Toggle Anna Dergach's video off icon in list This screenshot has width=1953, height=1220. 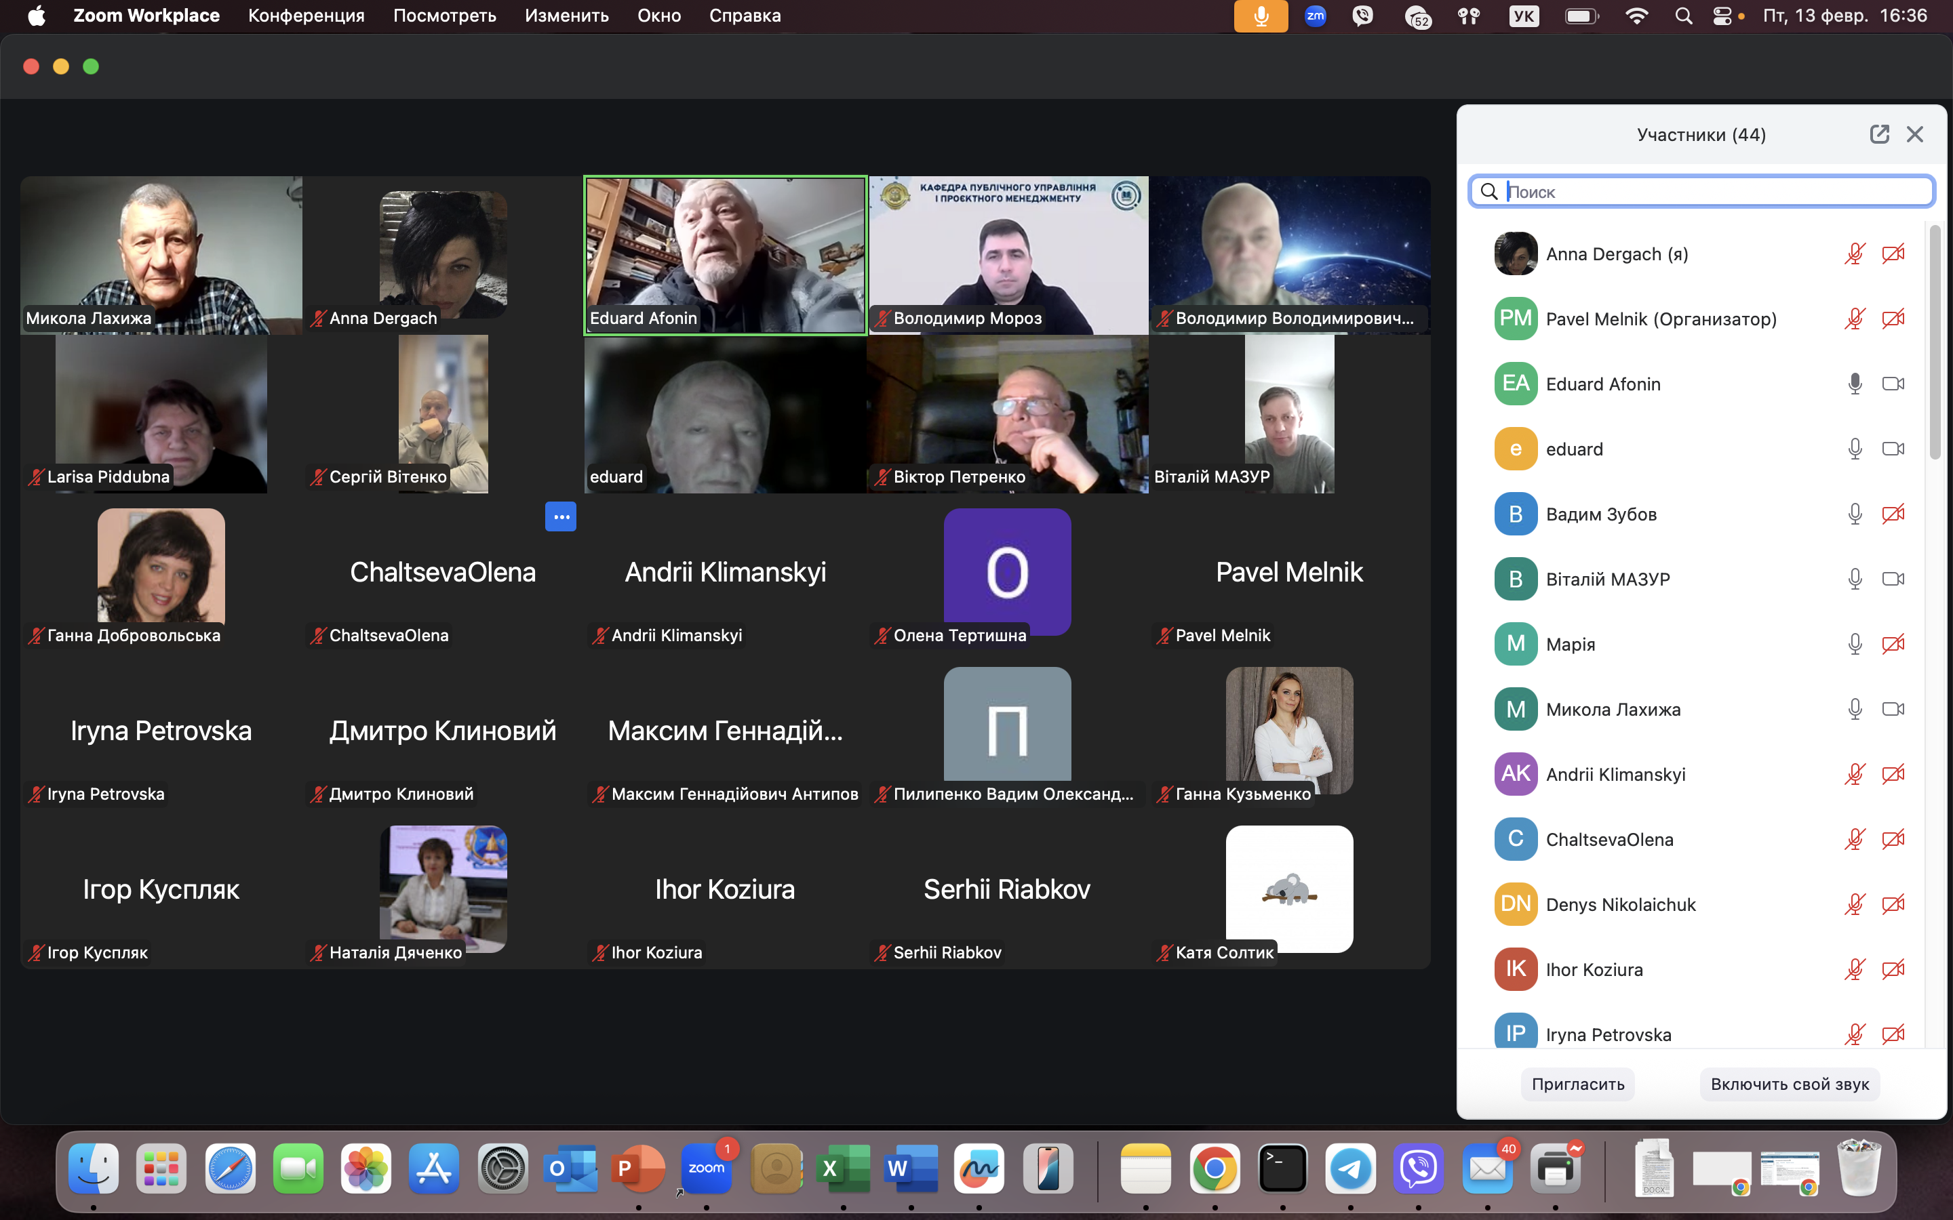(1893, 254)
